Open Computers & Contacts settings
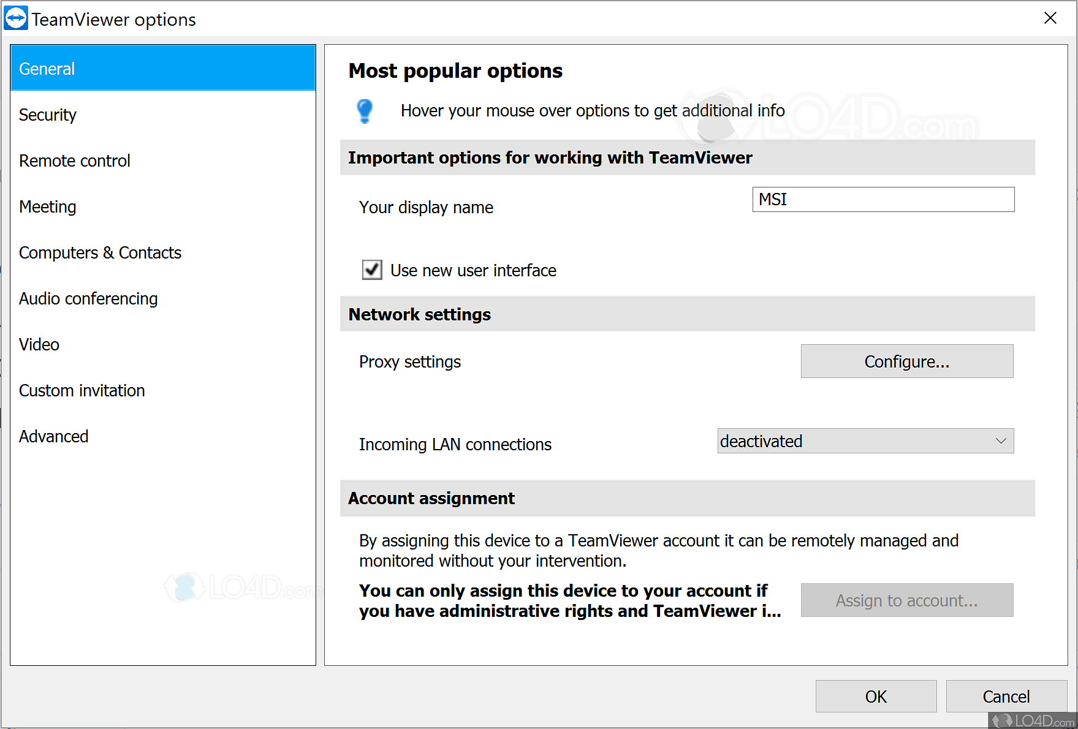Image resolution: width=1078 pixels, height=729 pixels. click(100, 252)
